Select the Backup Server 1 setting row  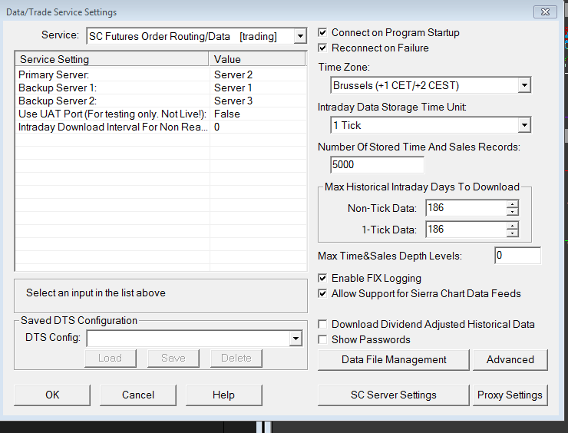click(161, 88)
